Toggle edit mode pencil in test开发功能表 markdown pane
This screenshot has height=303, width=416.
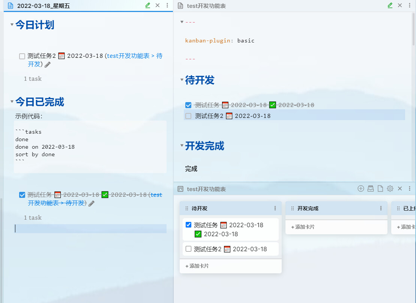click(x=390, y=5)
